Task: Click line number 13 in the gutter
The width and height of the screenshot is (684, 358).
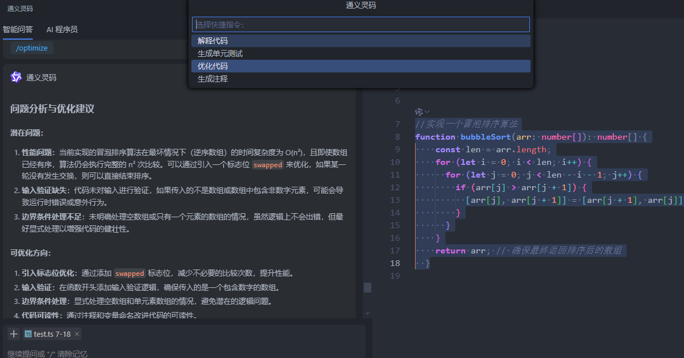Action: point(395,200)
